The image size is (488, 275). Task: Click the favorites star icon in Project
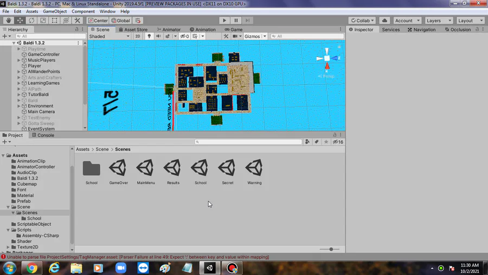click(326, 142)
